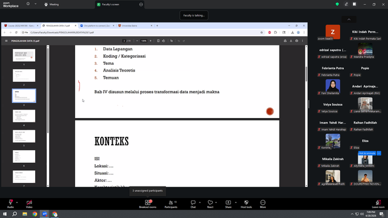Switch to the Course 2025 browser tab

[x=21, y=25]
